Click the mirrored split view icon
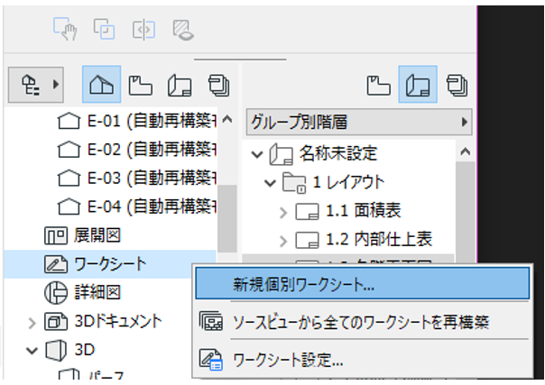545x385 pixels. click(143, 30)
